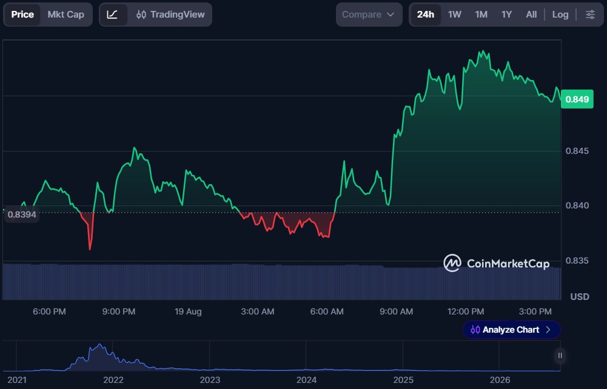Click the 12:00 PM time label
The width and height of the screenshot is (607, 389).
(x=466, y=311)
